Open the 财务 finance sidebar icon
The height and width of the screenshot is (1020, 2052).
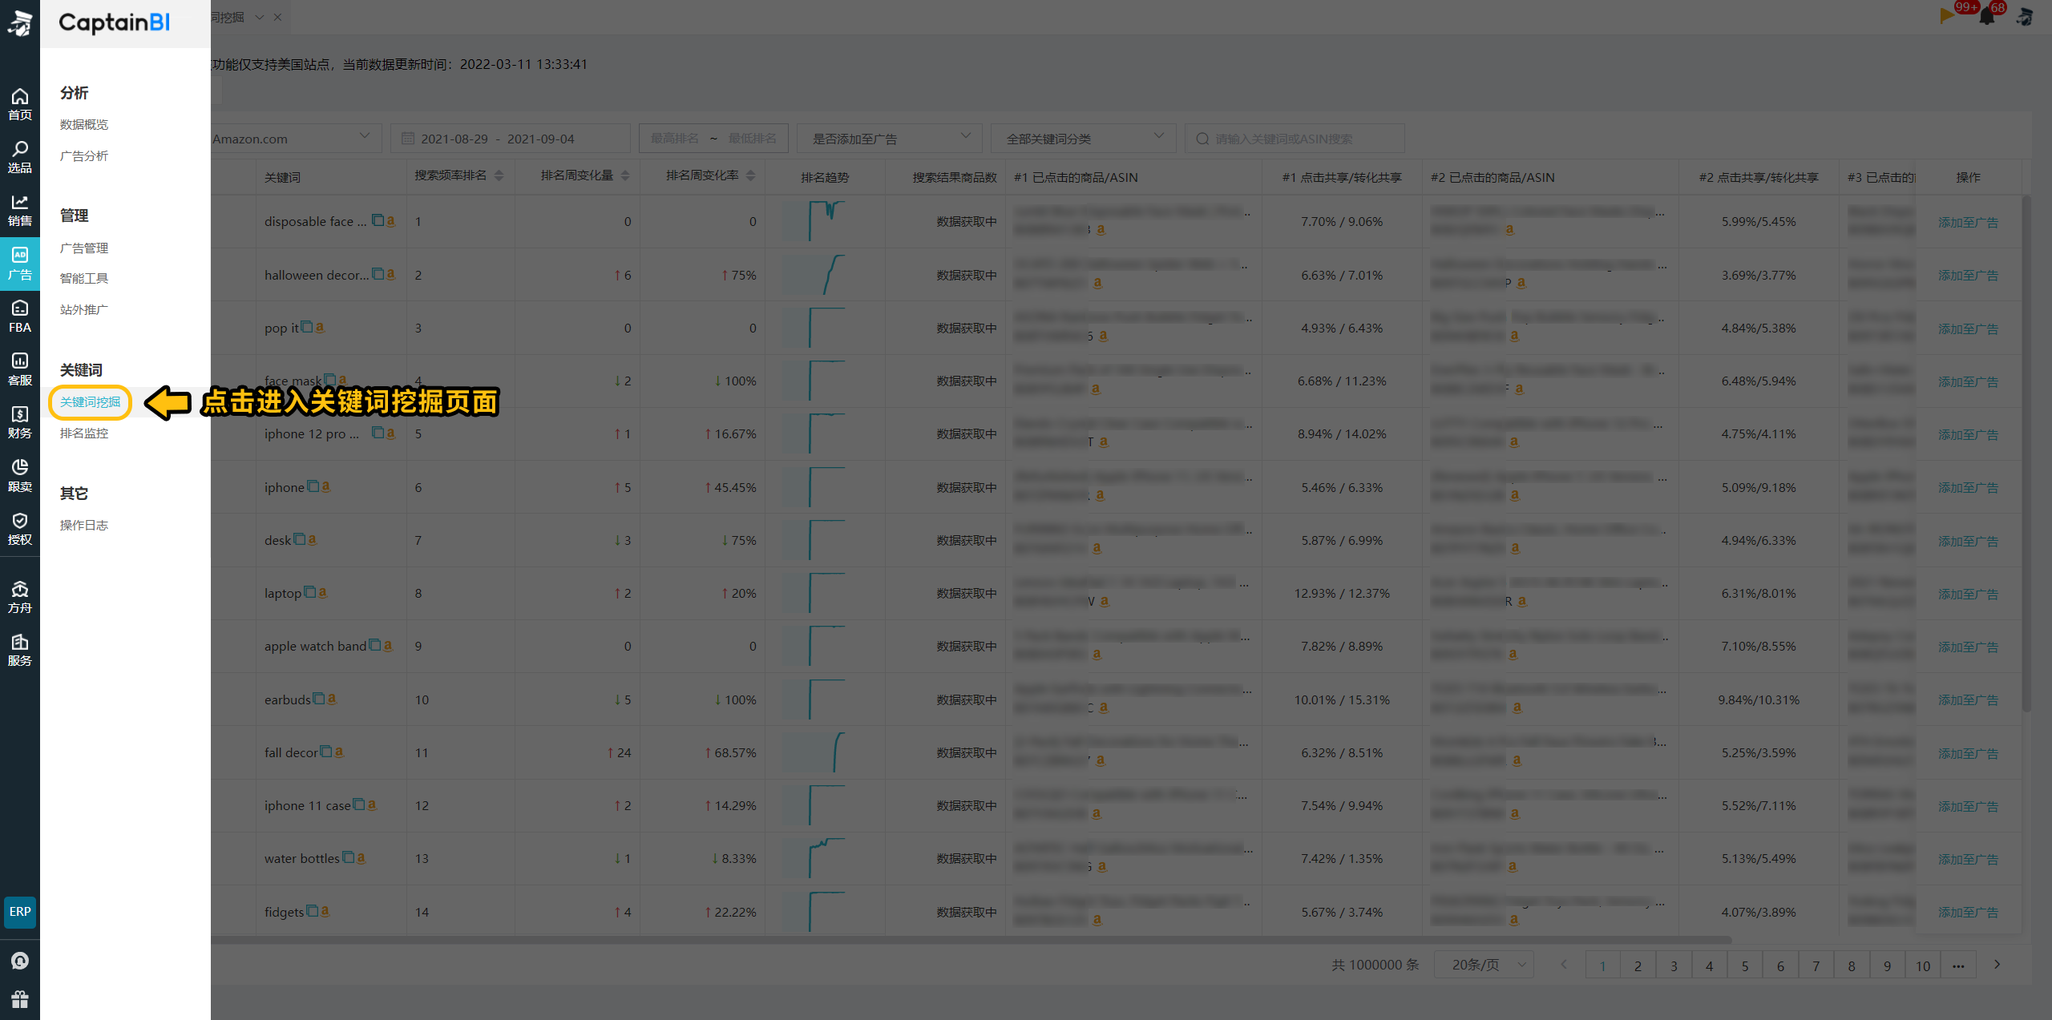[x=20, y=423]
